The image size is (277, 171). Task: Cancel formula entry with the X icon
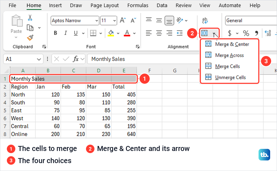(56, 59)
